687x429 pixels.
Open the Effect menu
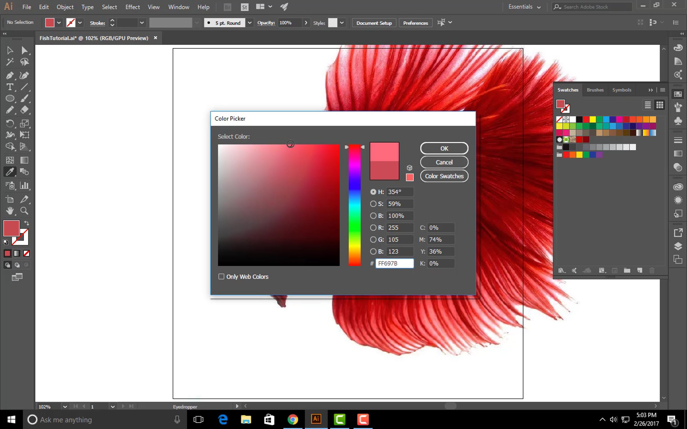132,7
